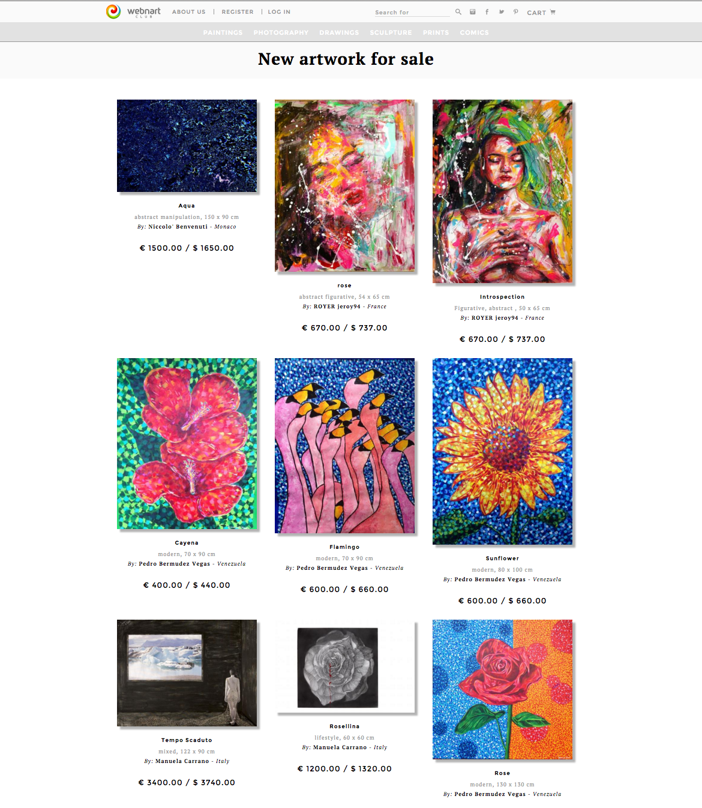
Task: Go to the Register link
Action: (x=238, y=12)
